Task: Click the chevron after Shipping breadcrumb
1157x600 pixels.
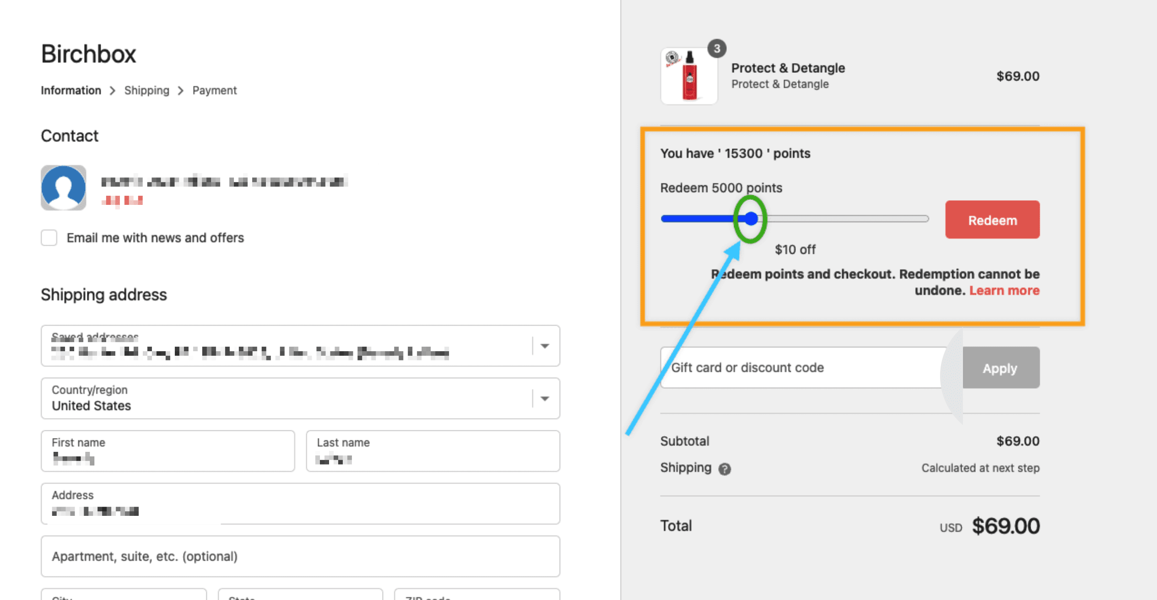Action: pyautogui.click(x=181, y=91)
